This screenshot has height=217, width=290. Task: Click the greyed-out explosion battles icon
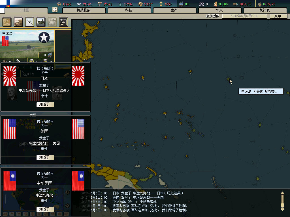[x=52, y=22]
